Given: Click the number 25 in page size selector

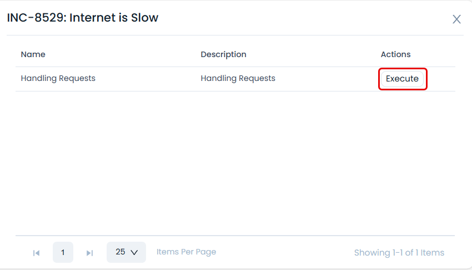Looking at the screenshot, I should click(120, 252).
